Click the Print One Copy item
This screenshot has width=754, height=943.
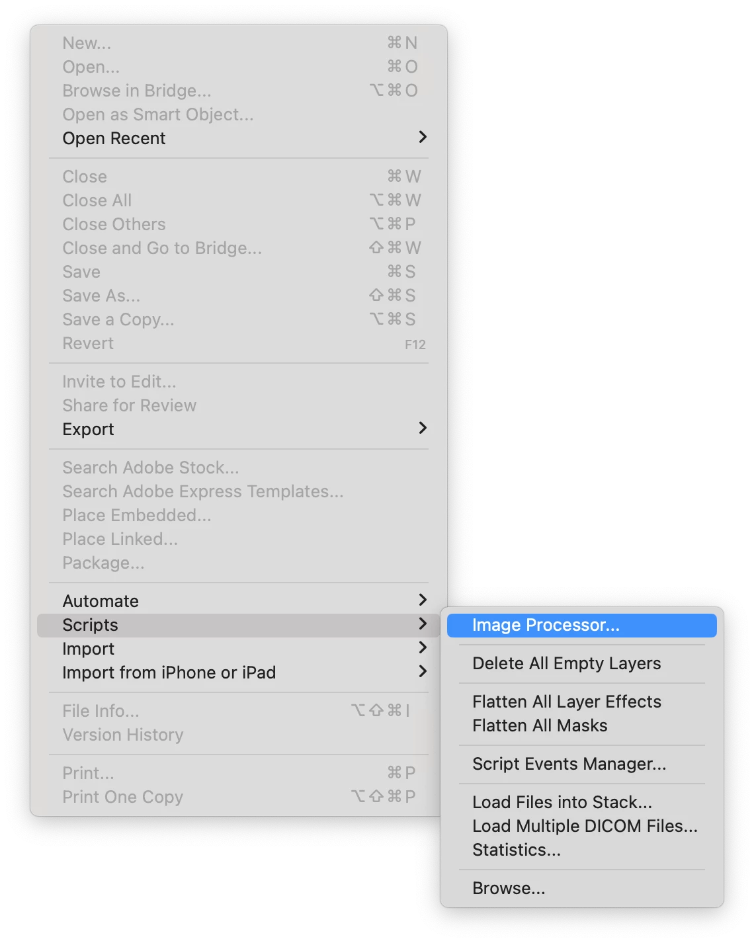(x=239, y=797)
